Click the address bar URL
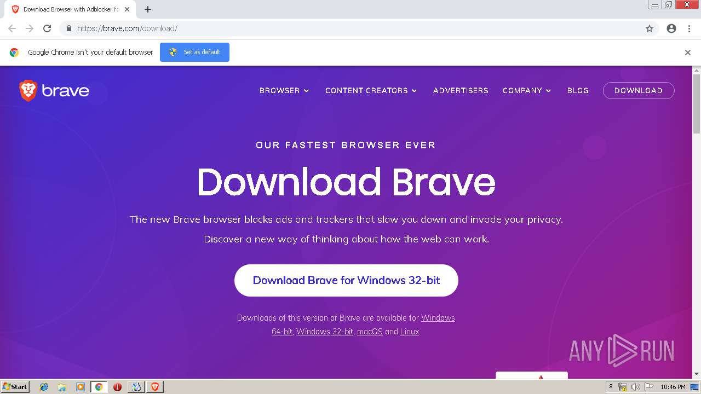 click(x=127, y=28)
